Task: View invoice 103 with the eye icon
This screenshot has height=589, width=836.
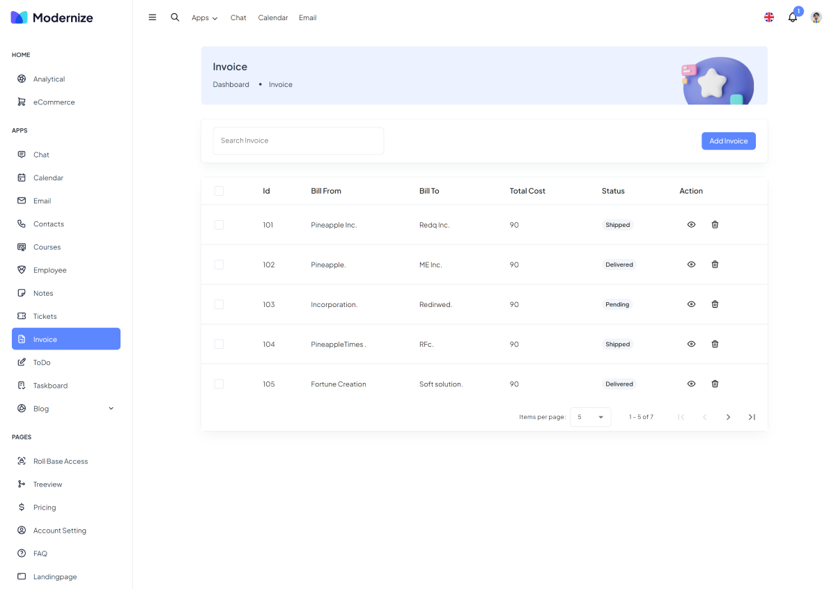Action: coord(691,304)
